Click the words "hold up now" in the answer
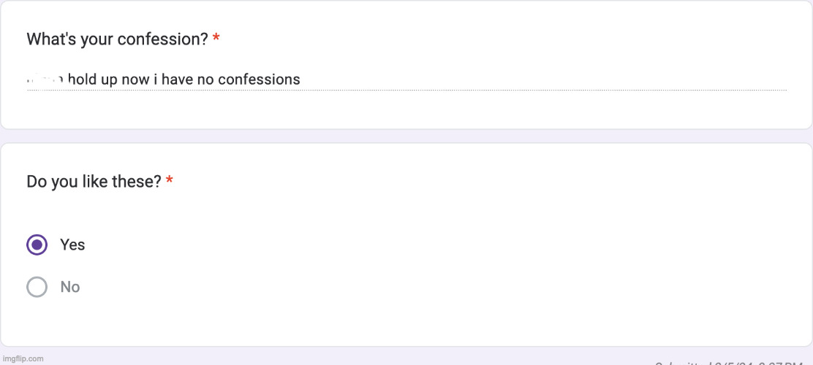 [108, 80]
